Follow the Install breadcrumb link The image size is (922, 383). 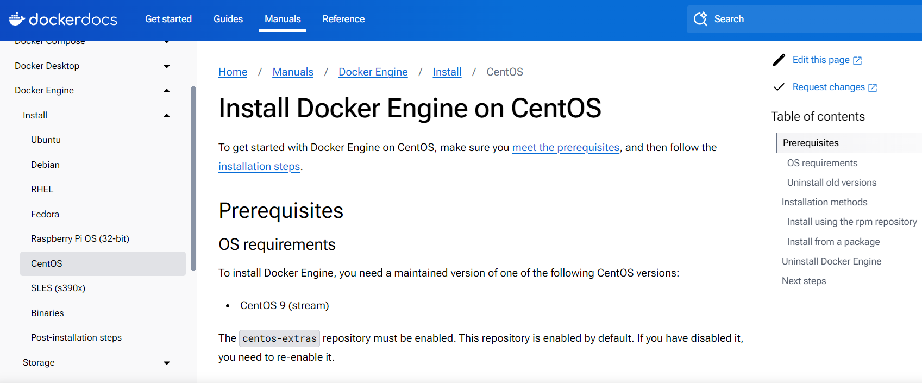447,72
